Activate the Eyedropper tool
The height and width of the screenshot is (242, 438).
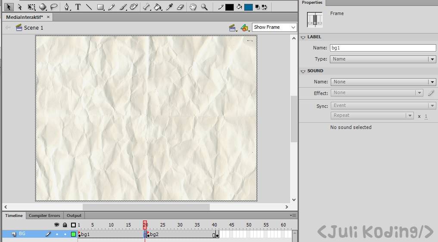click(169, 7)
